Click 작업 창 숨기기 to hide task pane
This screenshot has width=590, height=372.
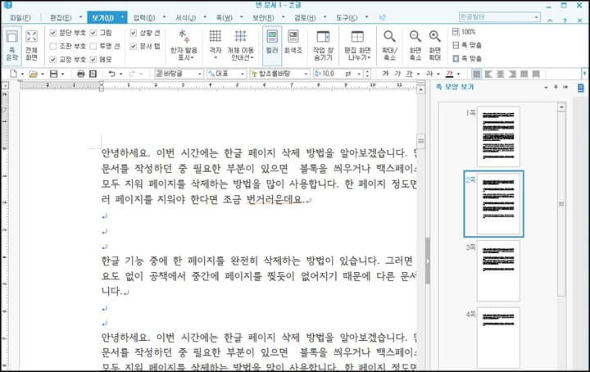[323, 46]
